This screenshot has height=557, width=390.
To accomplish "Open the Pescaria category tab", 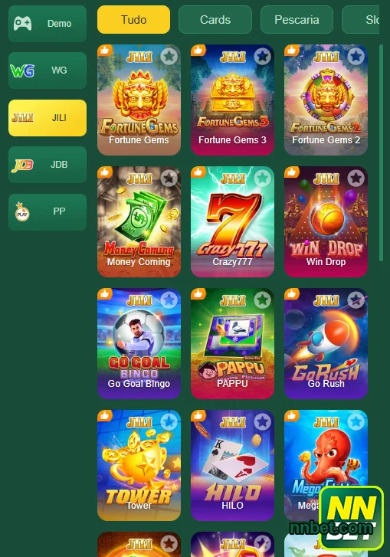I will pos(297,20).
